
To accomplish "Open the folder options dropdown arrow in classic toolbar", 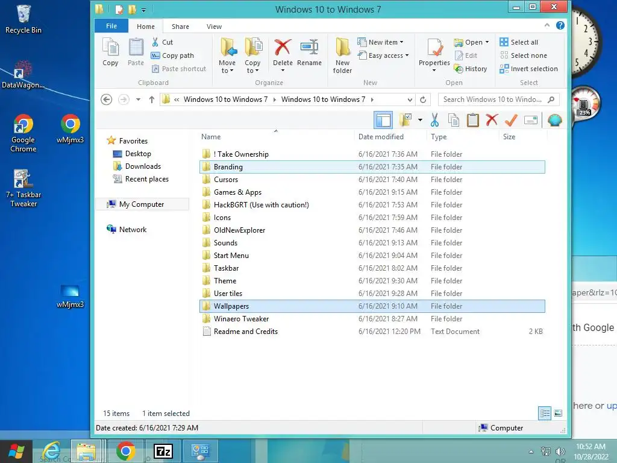I will tap(420, 120).
